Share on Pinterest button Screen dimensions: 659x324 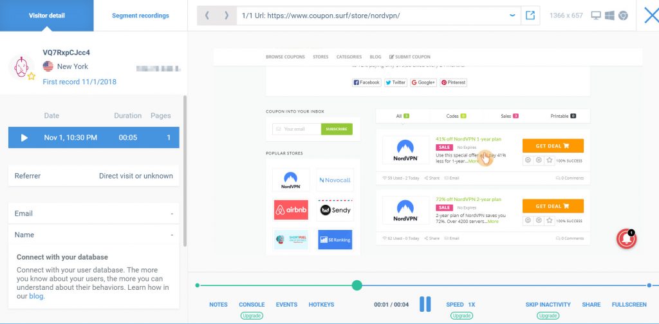pyautogui.click(x=454, y=82)
